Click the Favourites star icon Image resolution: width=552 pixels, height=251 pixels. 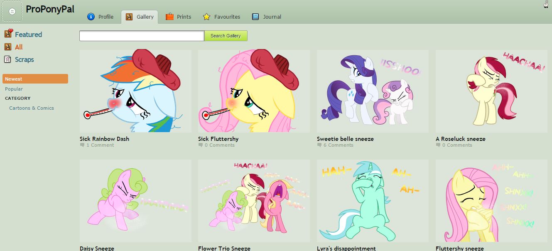point(206,17)
